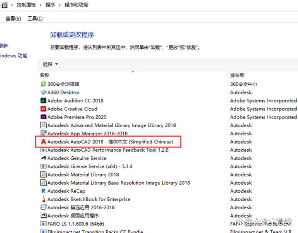
Task: Select the Autodesk ReCap entry
Action: (67, 191)
